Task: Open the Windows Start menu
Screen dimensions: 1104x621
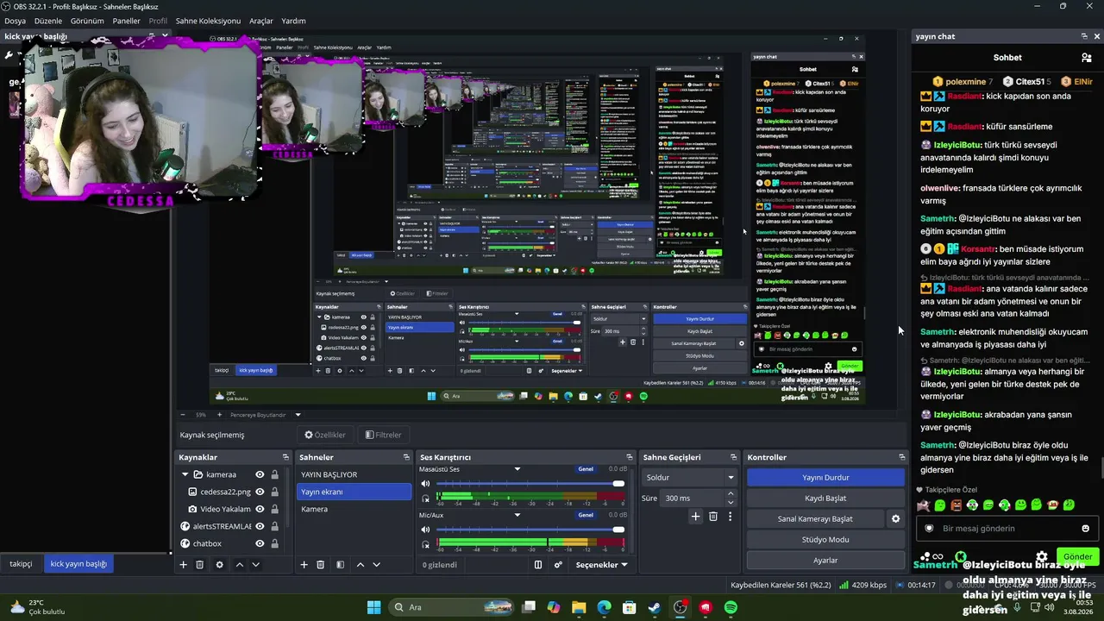Action: click(373, 607)
